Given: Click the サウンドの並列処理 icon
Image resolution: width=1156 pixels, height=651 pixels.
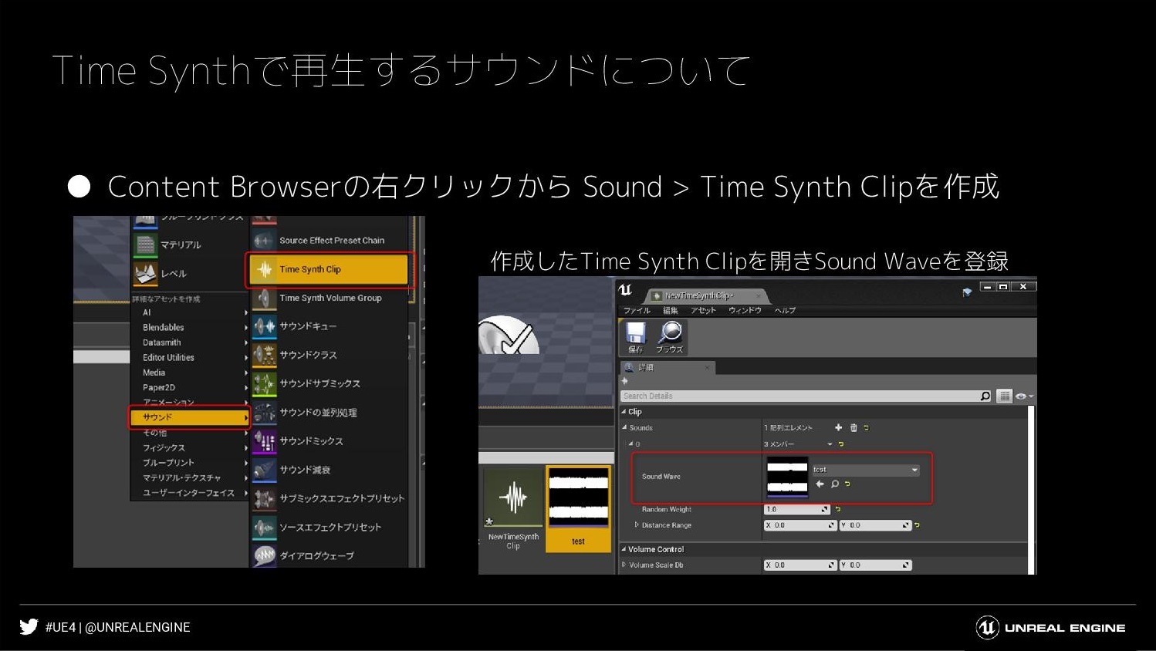Looking at the screenshot, I should [x=264, y=413].
